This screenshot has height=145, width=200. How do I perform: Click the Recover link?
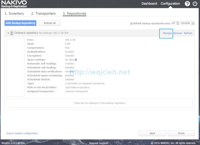pos(178,33)
